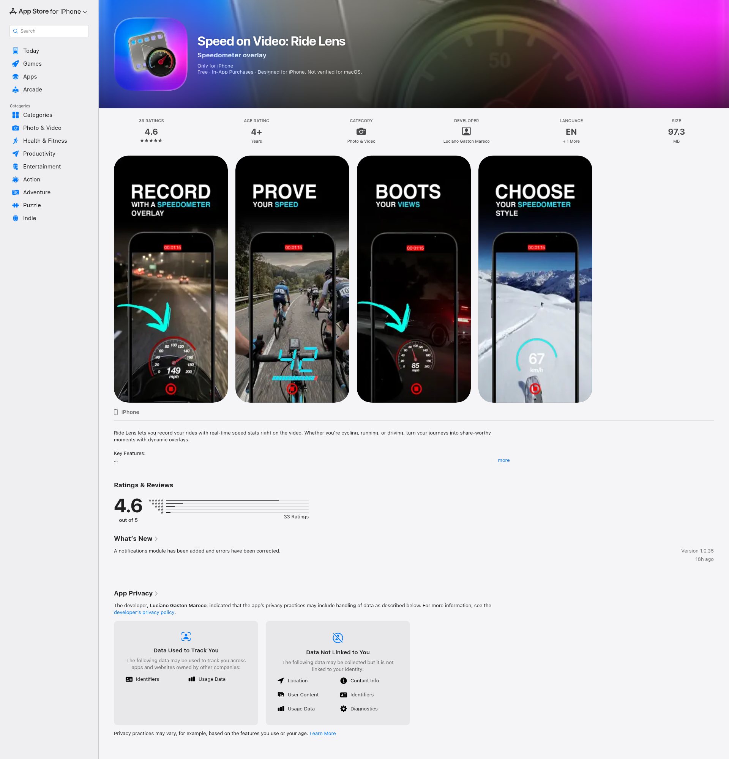The width and height of the screenshot is (729, 759).
Task: Click the Search input field
Action: pyautogui.click(x=49, y=31)
